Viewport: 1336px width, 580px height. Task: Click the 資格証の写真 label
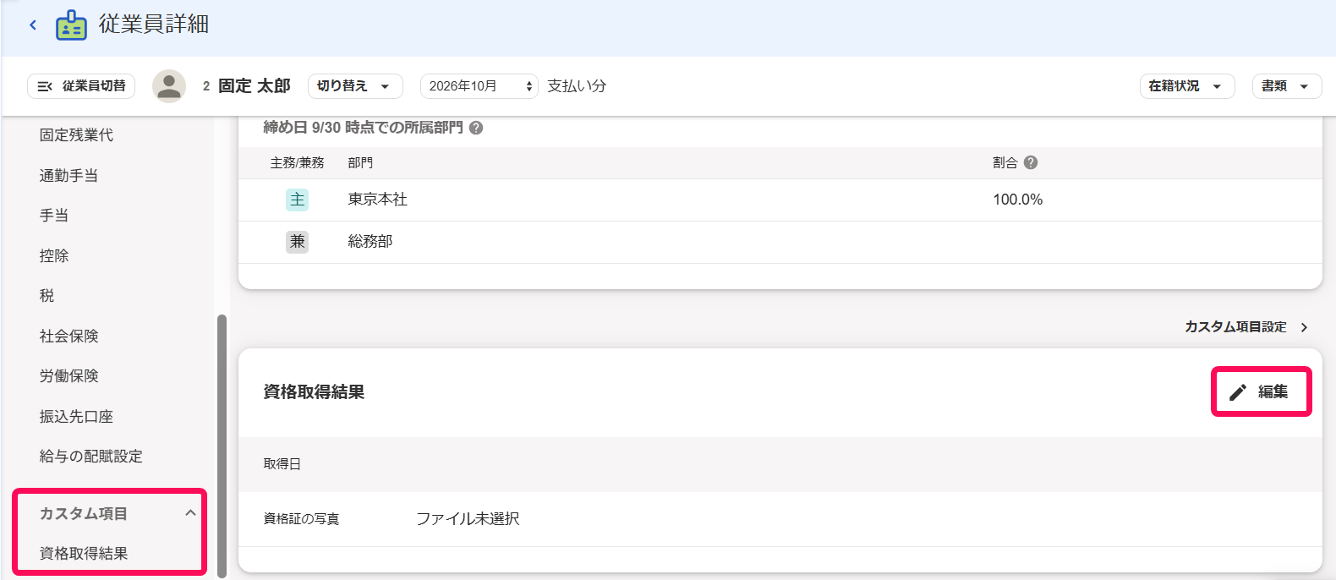(302, 519)
